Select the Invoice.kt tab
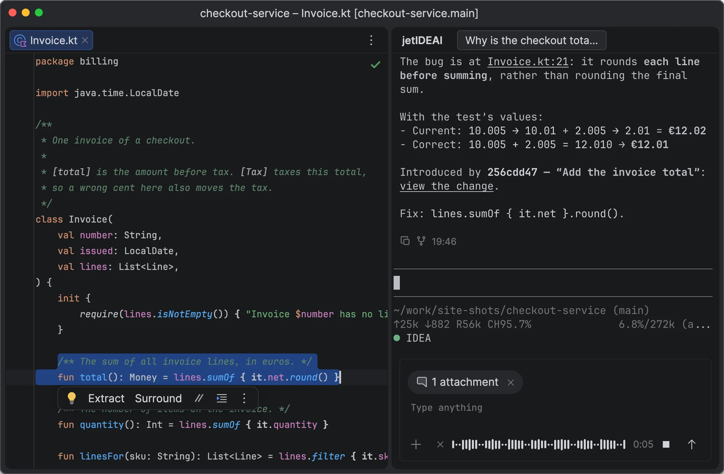 tap(51, 40)
